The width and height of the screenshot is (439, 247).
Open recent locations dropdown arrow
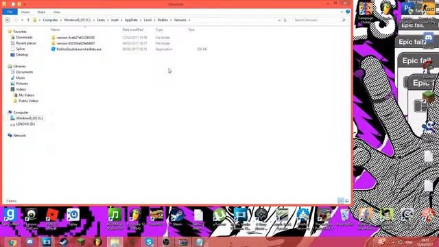click(22, 20)
